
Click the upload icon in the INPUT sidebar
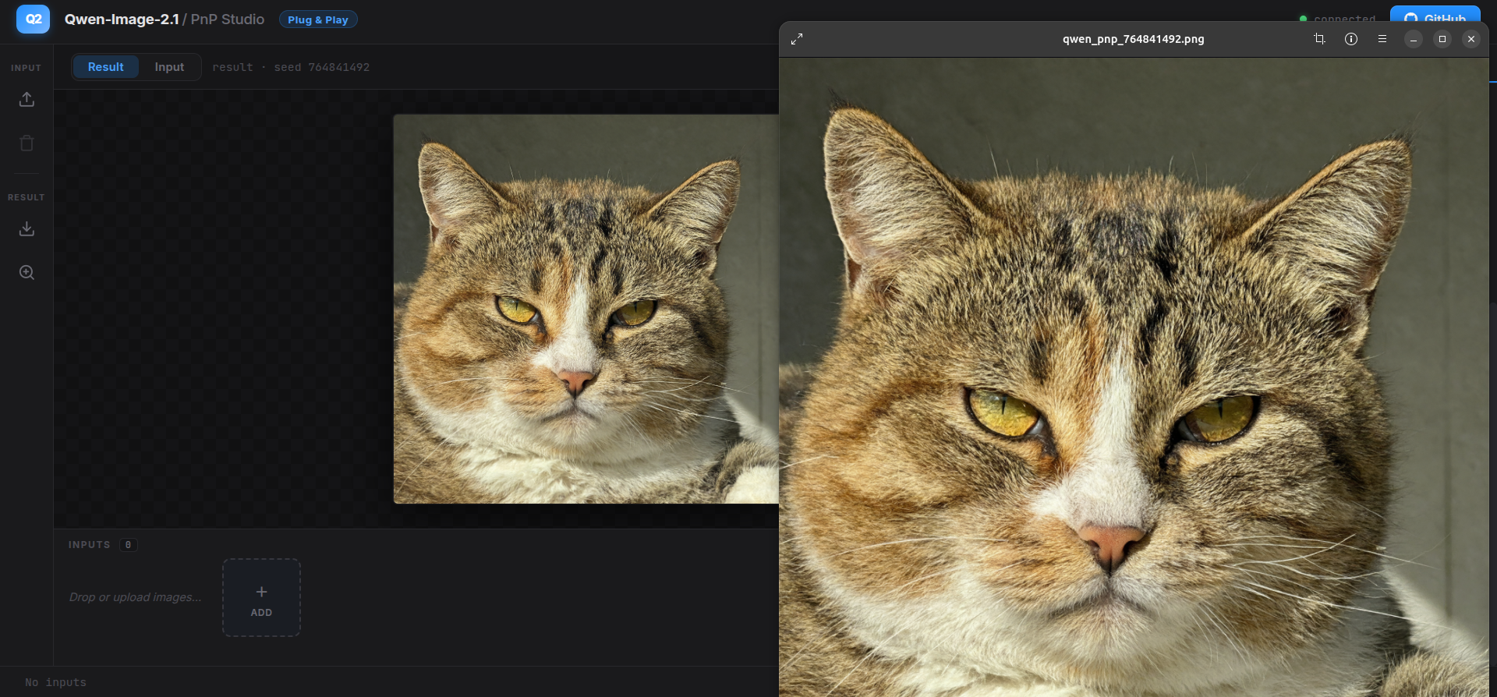coord(27,99)
